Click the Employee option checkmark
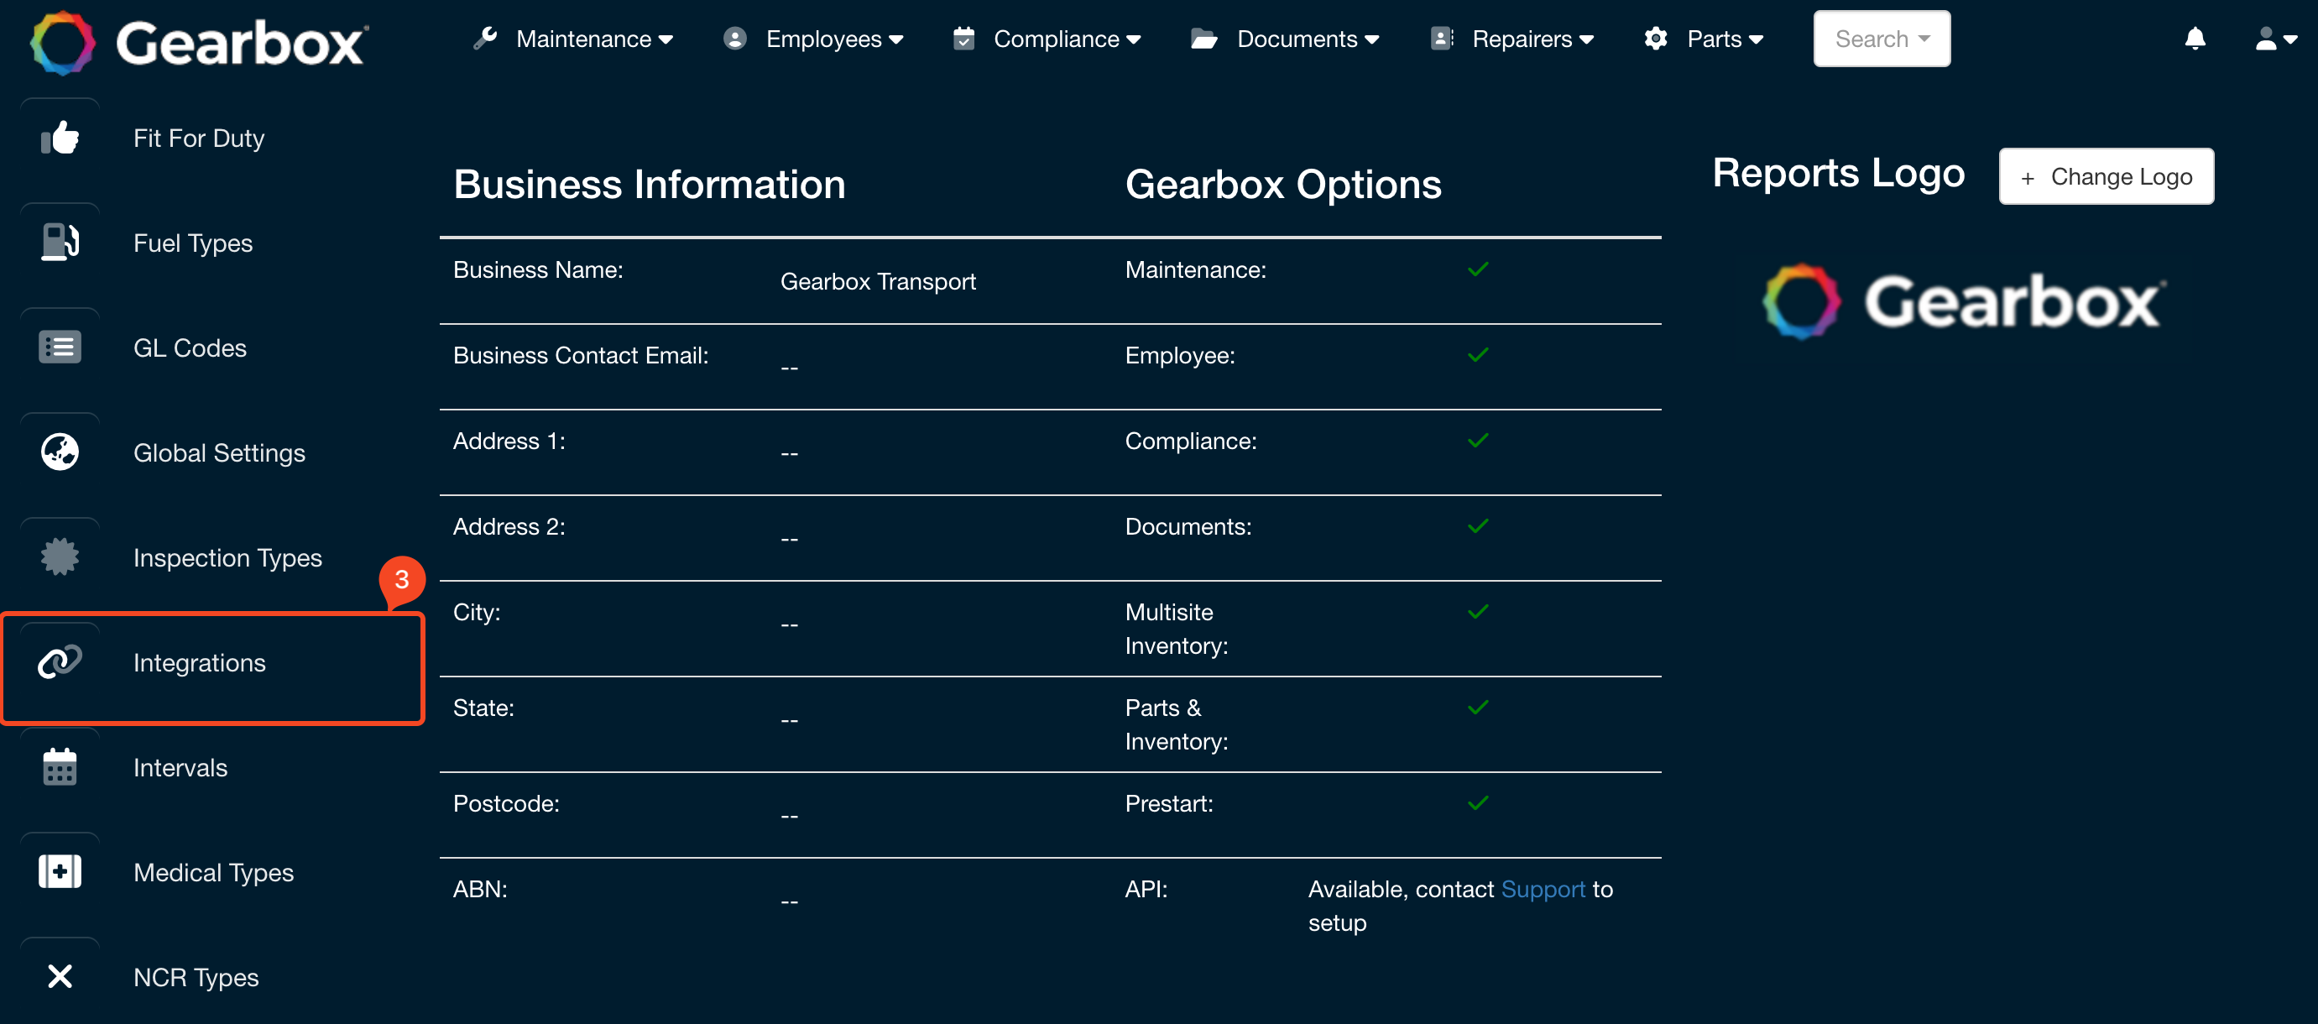 tap(1478, 354)
